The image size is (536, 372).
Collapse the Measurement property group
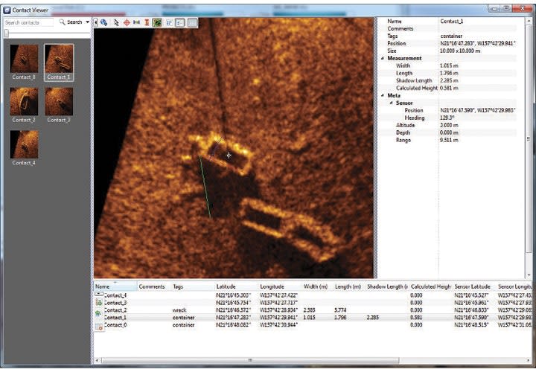[x=383, y=58]
